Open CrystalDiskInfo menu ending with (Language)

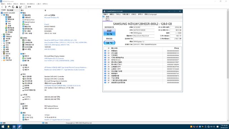(x=151, y=14)
